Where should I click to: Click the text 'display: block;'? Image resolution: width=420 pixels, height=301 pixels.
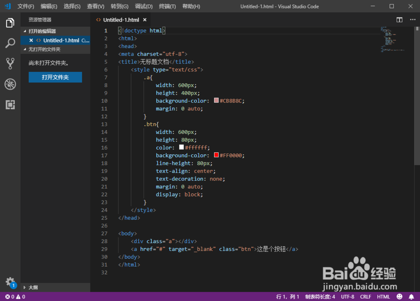(x=179, y=195)
